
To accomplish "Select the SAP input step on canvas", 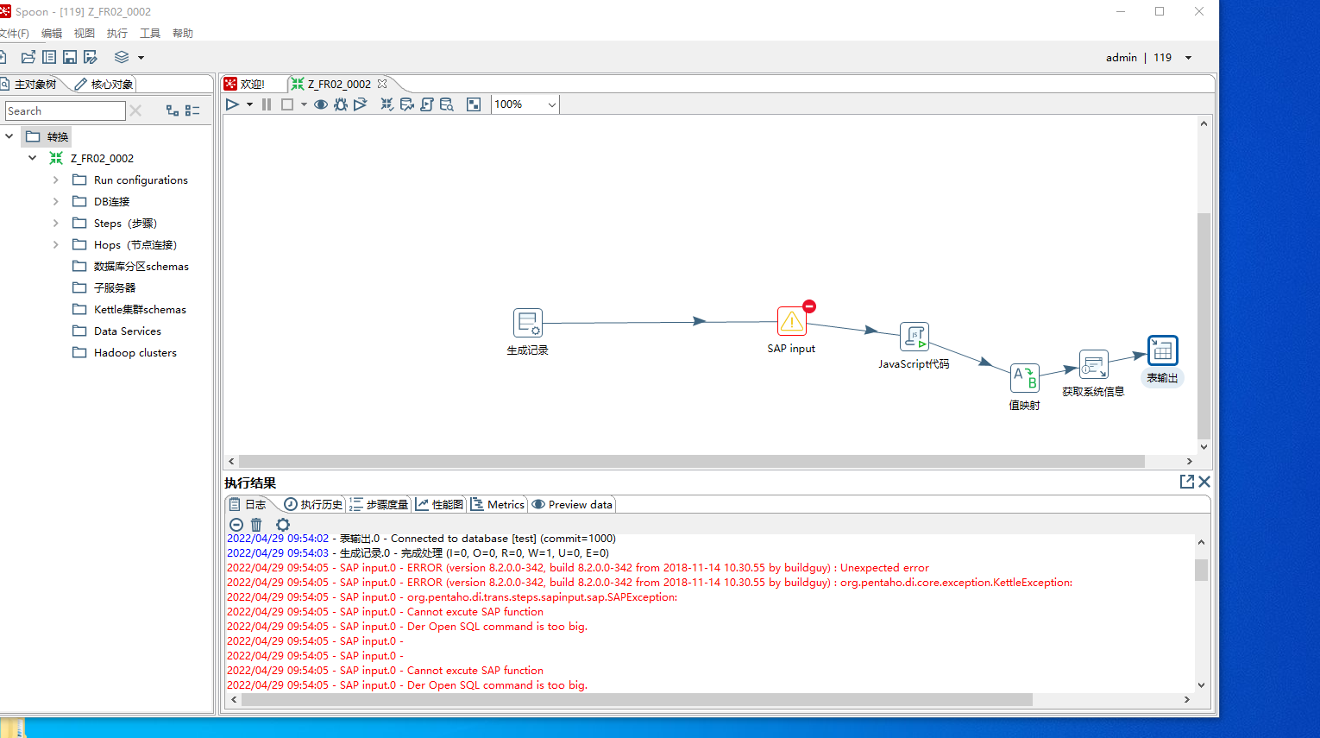I will click(792, 321).
